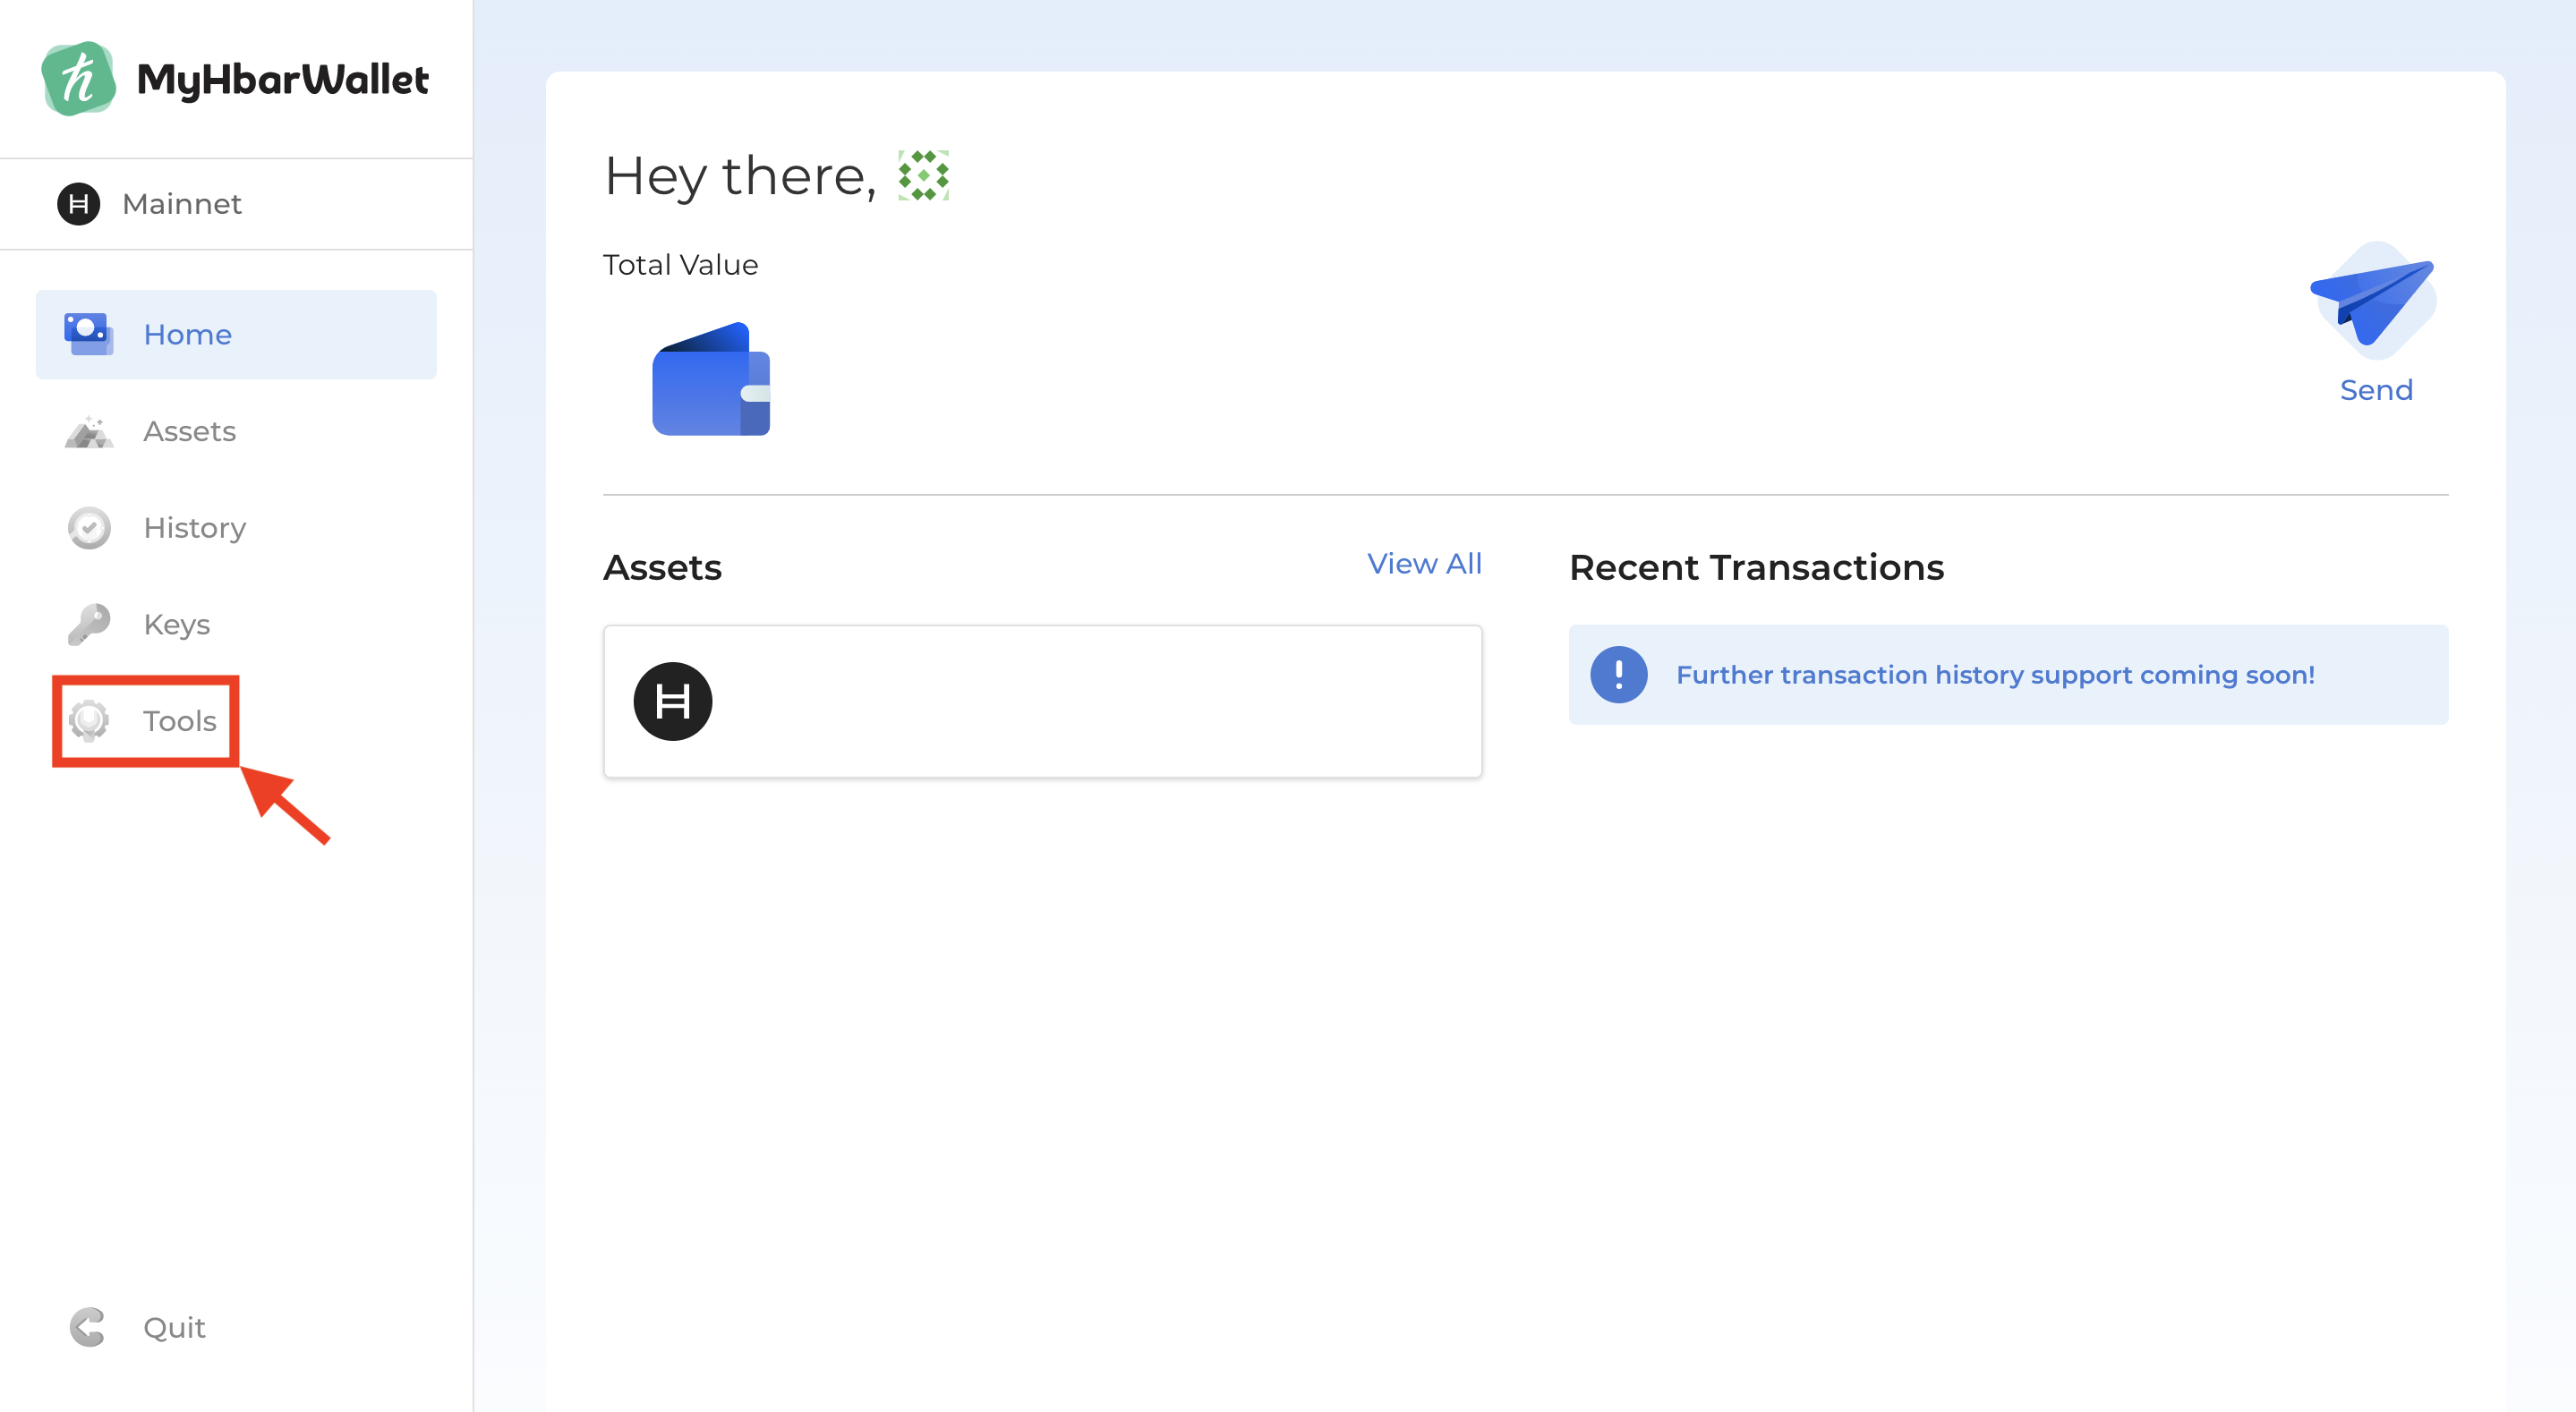Click the Assets gems icon

coord(88,431)
